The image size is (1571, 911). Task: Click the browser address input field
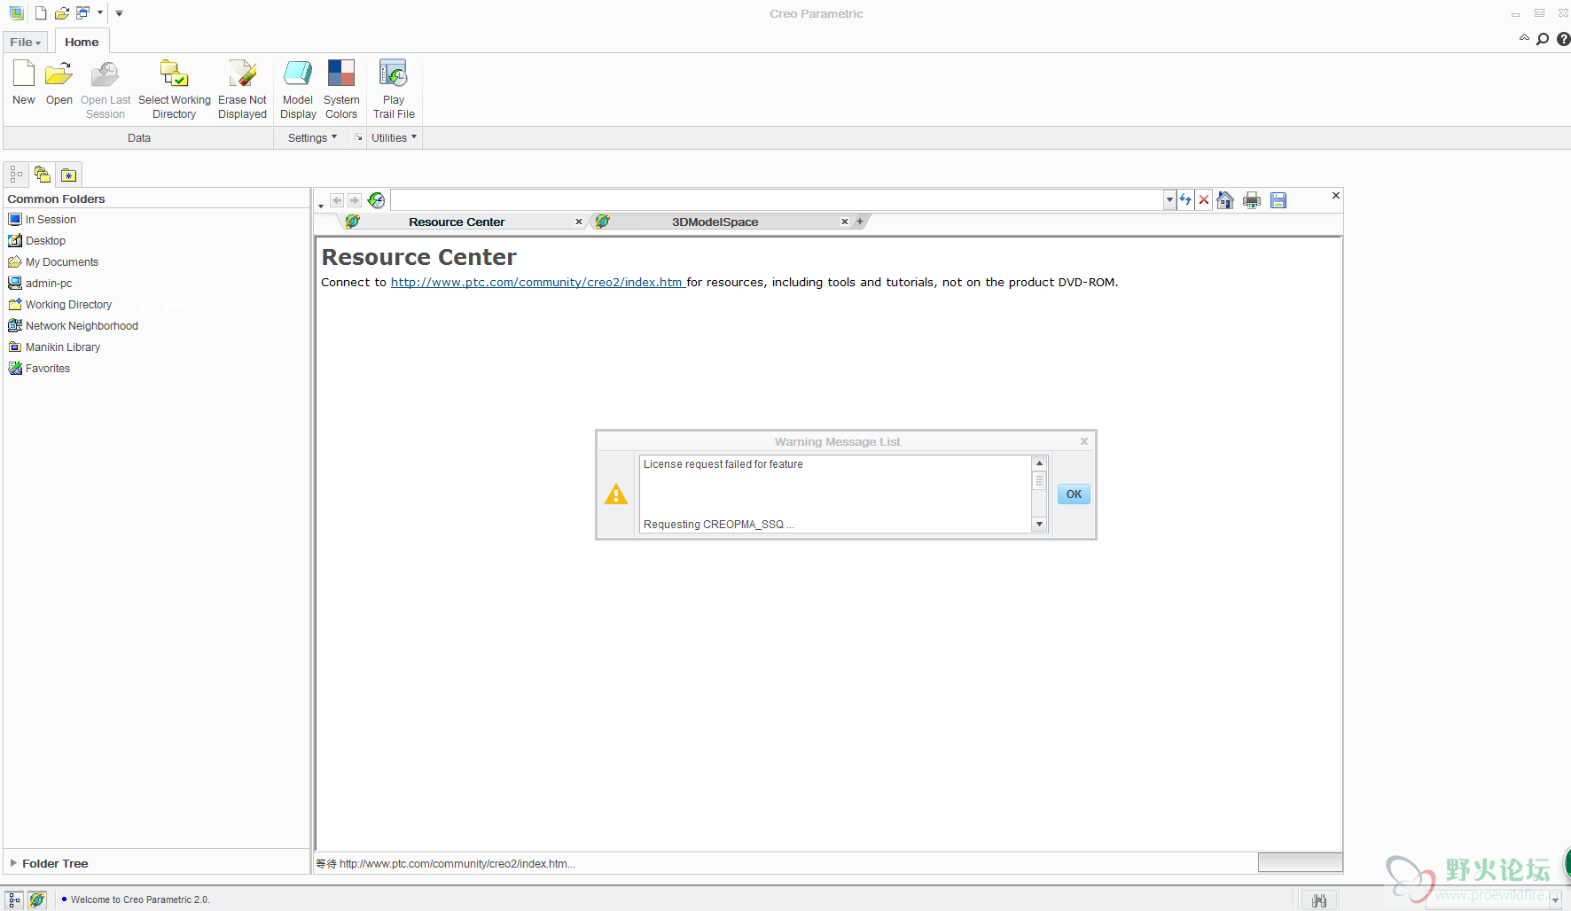777,200
